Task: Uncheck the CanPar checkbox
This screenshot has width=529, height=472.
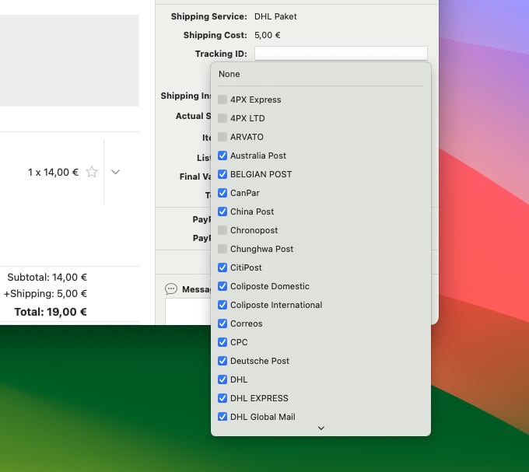Action: coord(222,193)
